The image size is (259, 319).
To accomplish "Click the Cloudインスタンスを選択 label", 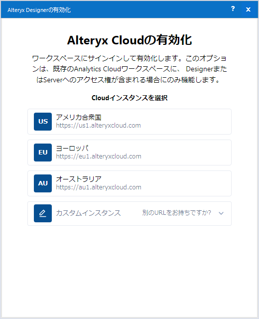I will (x=129, y=98).
